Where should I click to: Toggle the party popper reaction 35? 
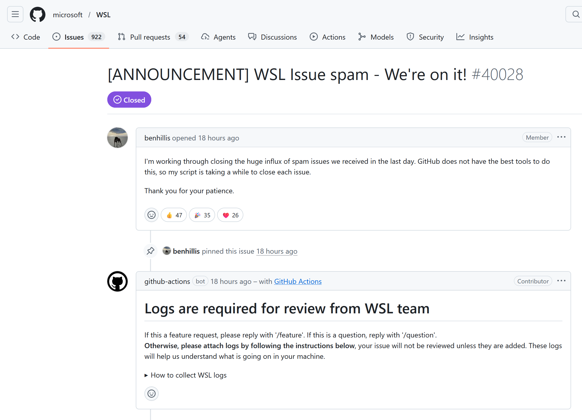[202, 215]
